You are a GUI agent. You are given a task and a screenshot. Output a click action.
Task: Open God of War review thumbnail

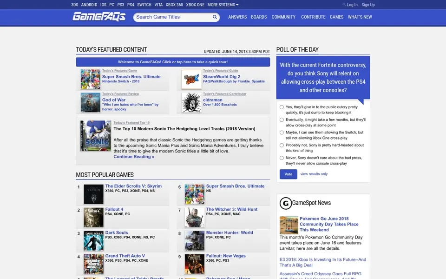(x=91, y=102)
